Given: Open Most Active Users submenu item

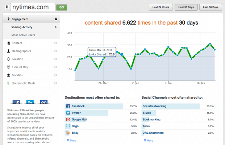Looking at the screenshot, I should (x=31, y=35).
